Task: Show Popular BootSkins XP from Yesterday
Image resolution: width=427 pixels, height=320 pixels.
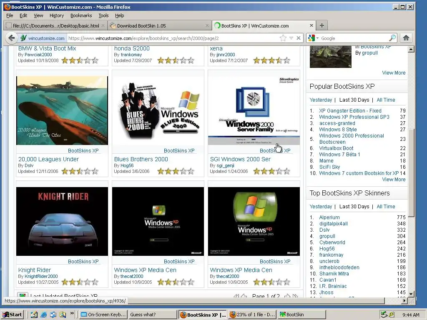Action: (321, 100)
